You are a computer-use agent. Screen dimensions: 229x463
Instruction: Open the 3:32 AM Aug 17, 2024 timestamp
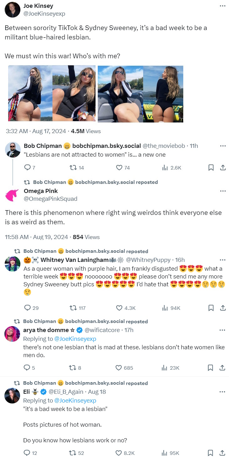[x=36, y=131]
